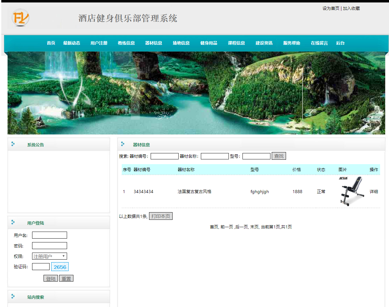
Task: Click the 查找 search button
Action: (x=279, y=156)
